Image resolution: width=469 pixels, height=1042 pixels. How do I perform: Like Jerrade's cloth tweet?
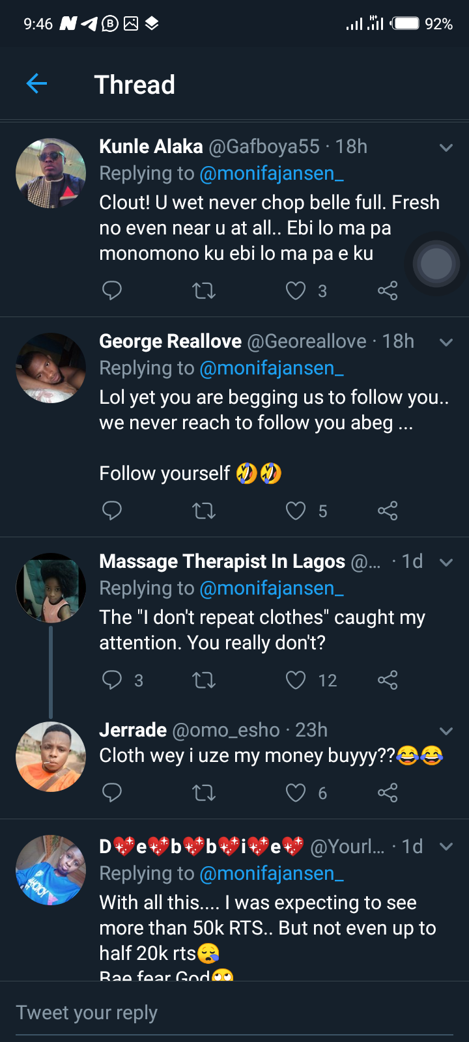click(x=296, y=793)
